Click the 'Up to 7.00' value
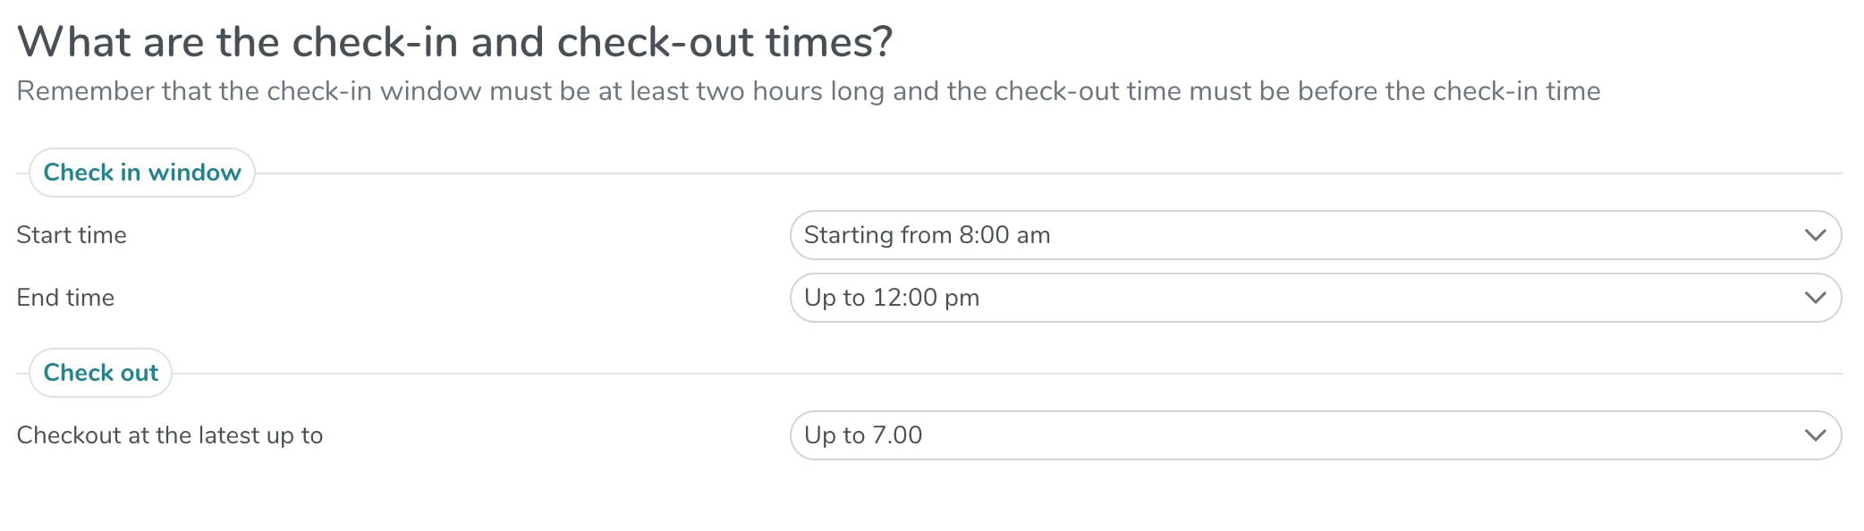Screen dimensions: 1864x531 point(863,435)
